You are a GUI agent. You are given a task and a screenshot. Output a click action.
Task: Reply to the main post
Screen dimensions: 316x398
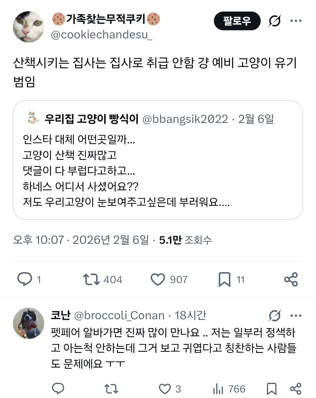25,279
